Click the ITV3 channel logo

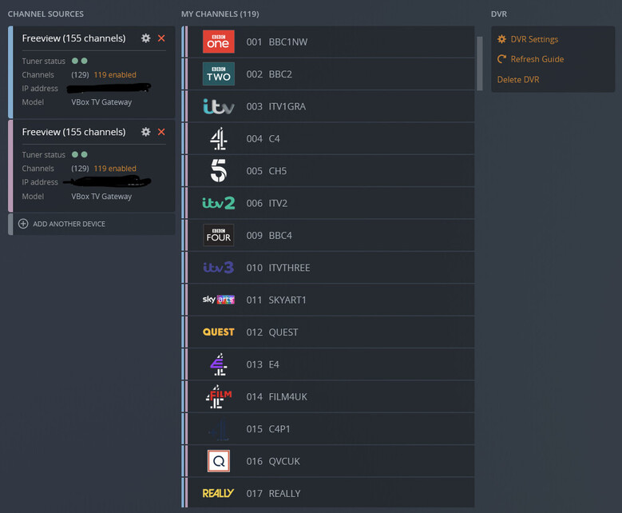[x=219, y=268]
